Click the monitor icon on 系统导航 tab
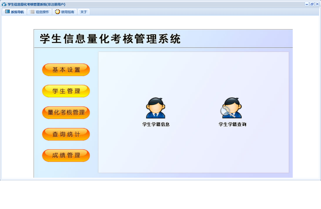The image size is (321, 209). 7,12
